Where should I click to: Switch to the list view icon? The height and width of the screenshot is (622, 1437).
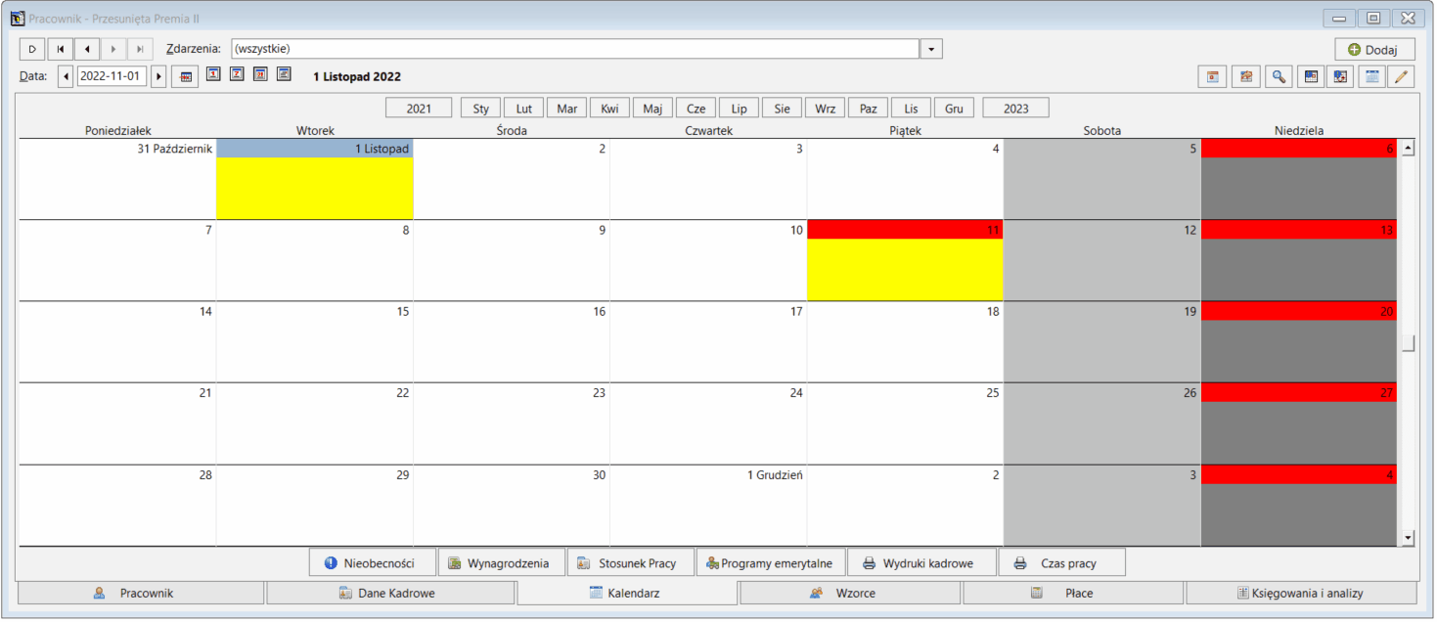(x=284, y=74)
